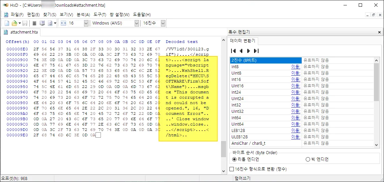Click offset row 000009E0
This screenshot has width=384, height=182.
(18, 135)
